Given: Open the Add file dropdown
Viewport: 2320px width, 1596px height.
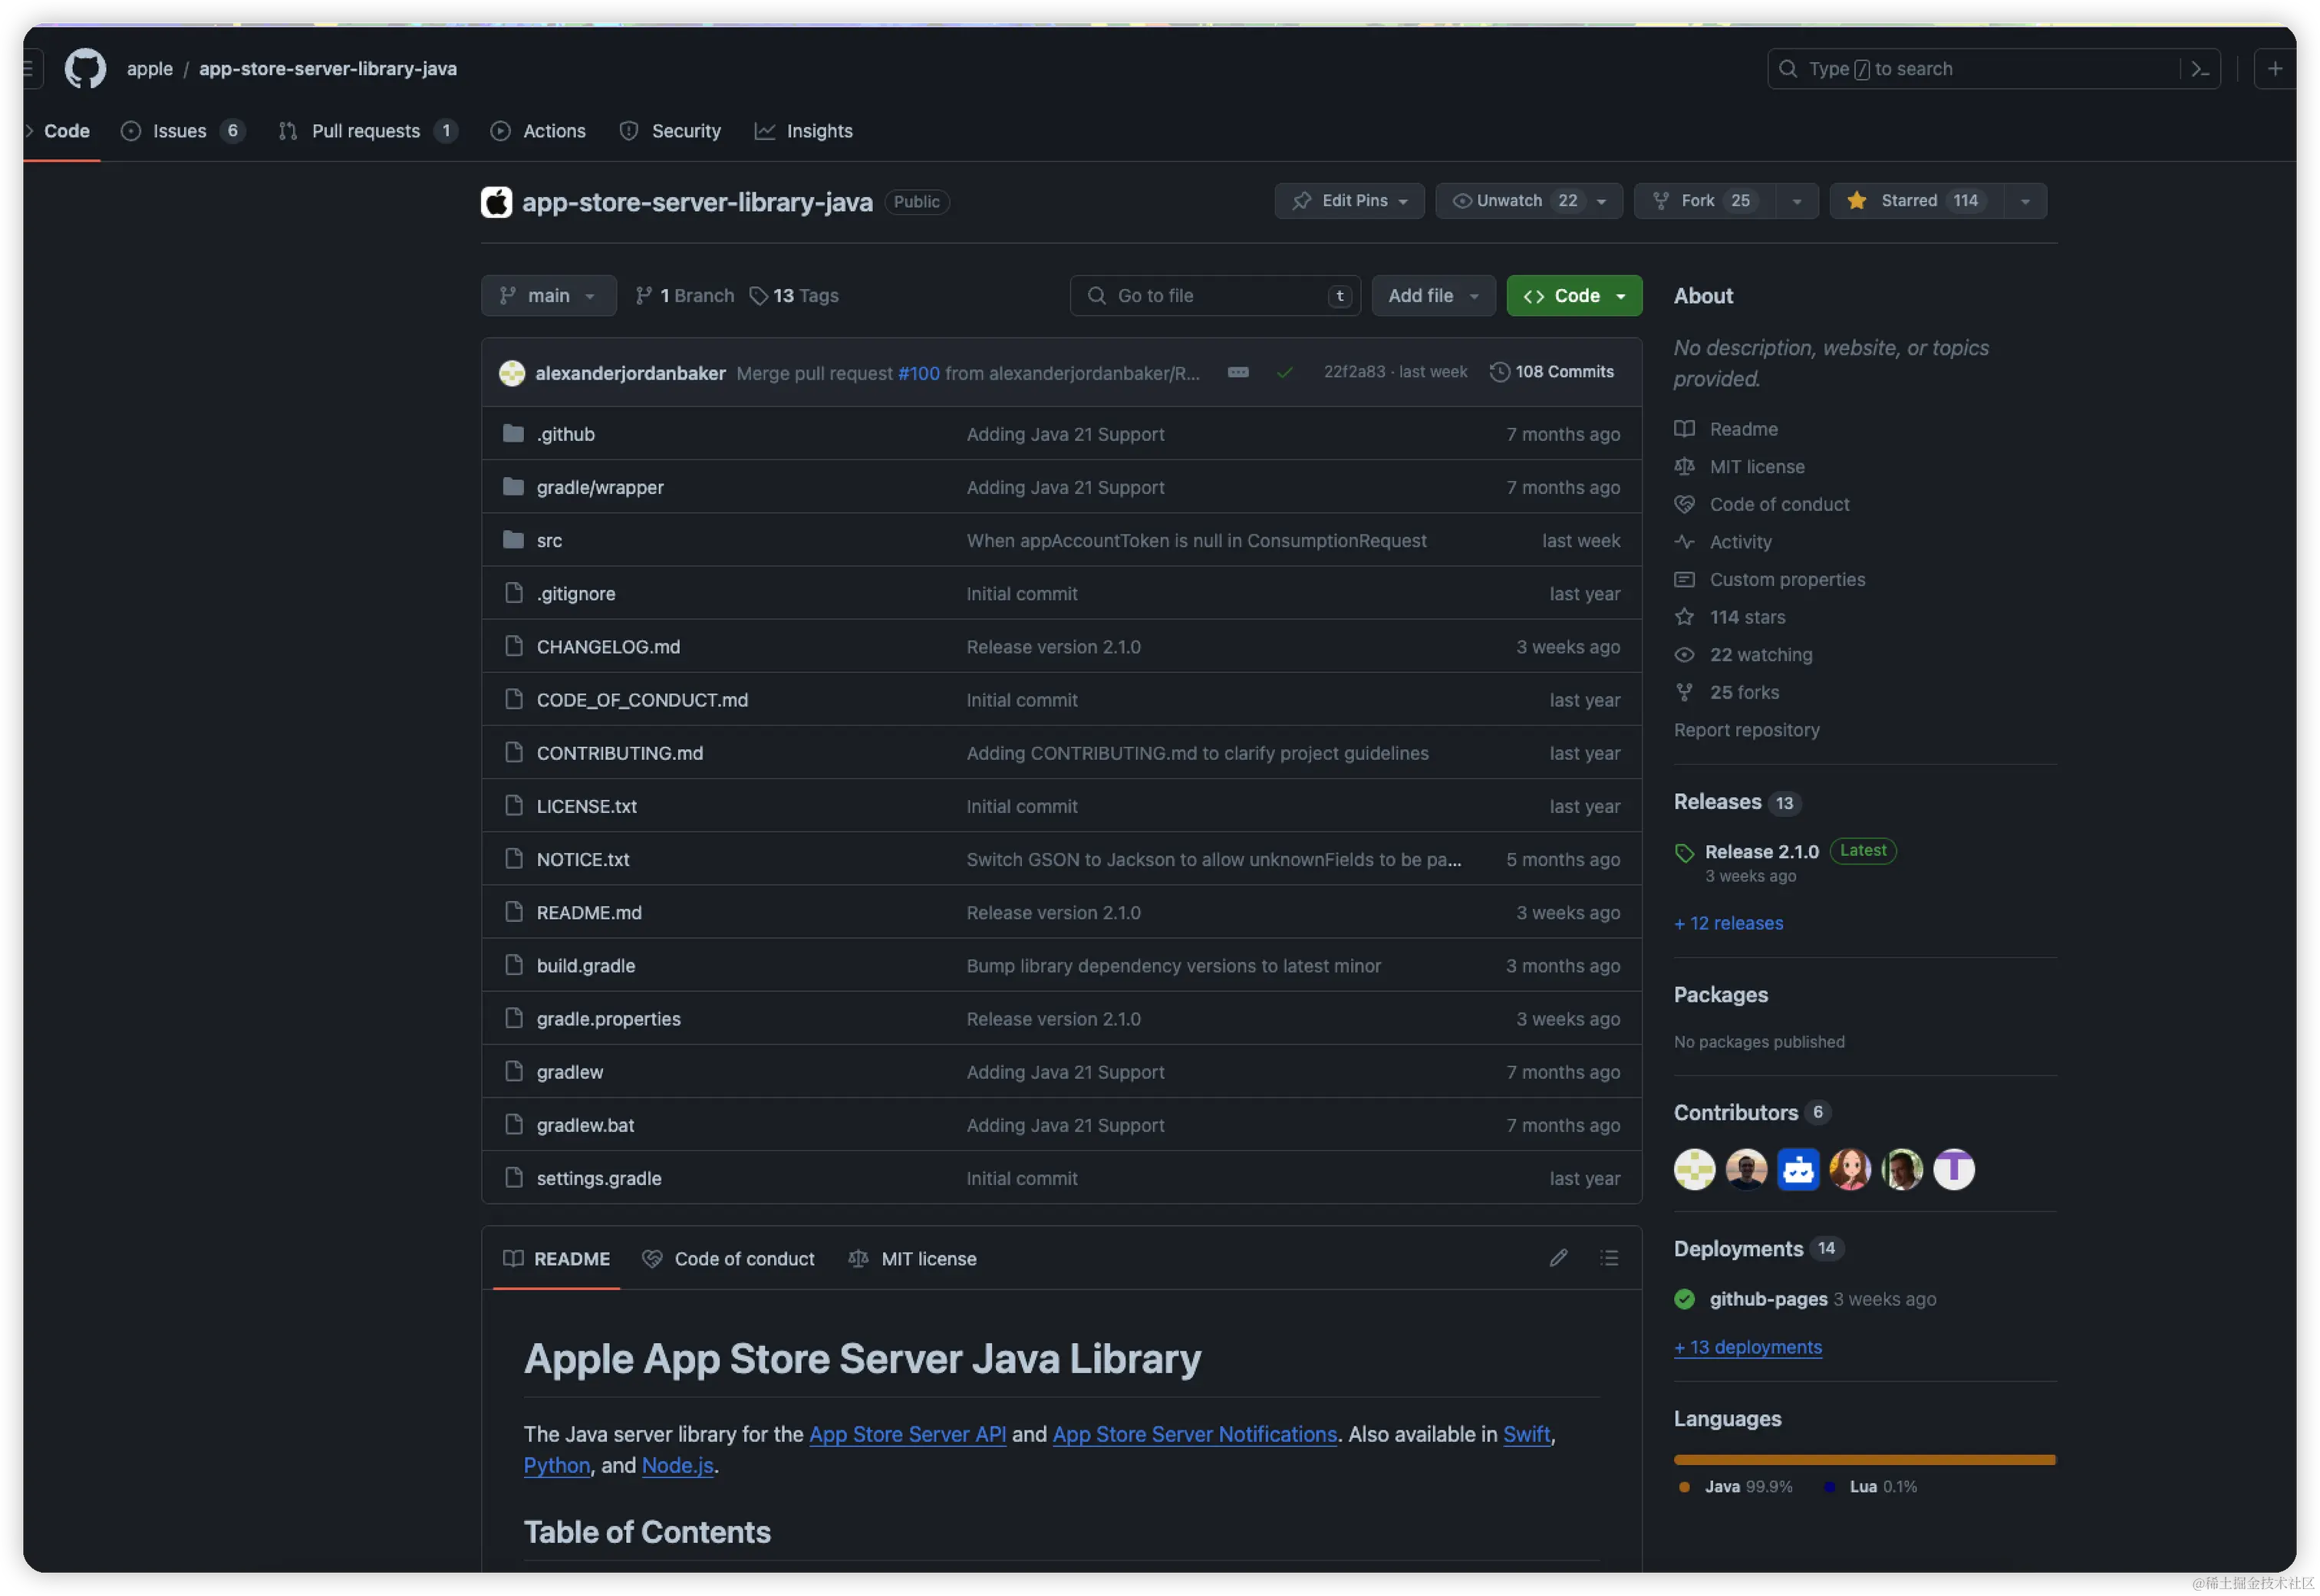Looking at the screenshot, I should point(1432,296).
